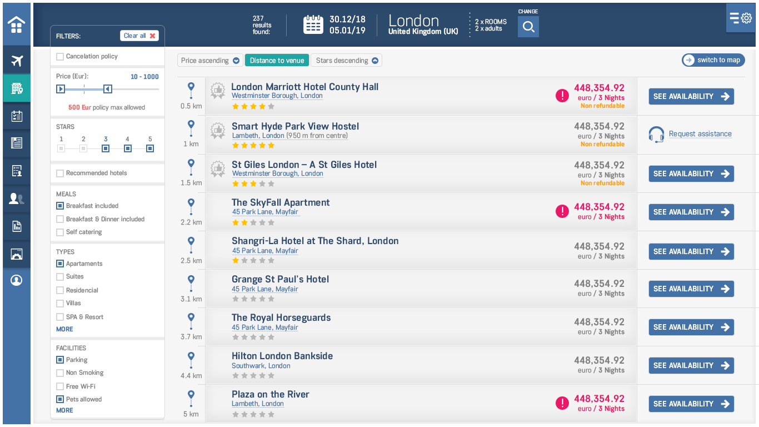Toggle the Recommended hotels checkbox
Image resolution: width=759 pixels, height=427 pixels.
coord(60,173)
